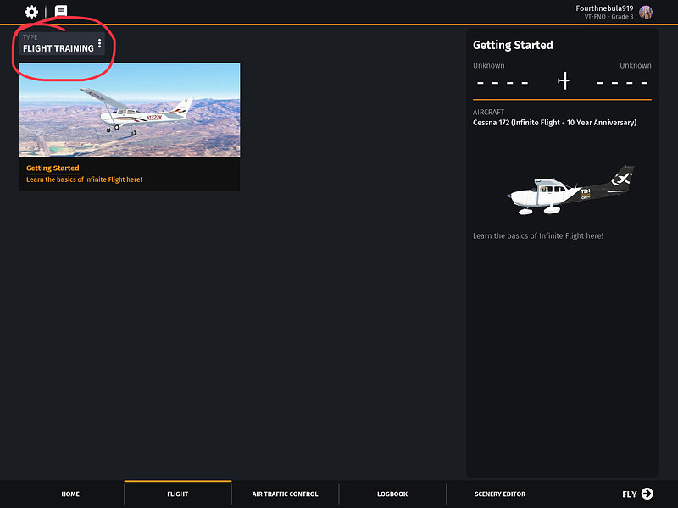Click the three-dot icon beside FLIGHT TRAINING

99,43
